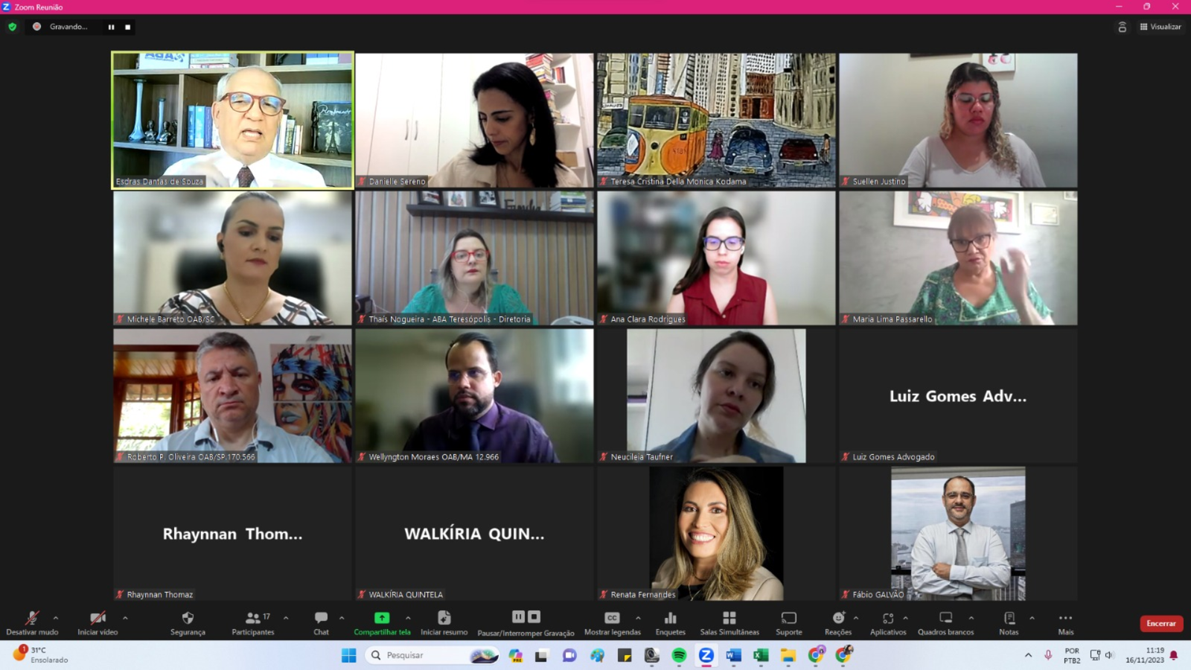Turn on camera with Iniciar vídeo
The image size is (1191, 670).
point(98,622)
